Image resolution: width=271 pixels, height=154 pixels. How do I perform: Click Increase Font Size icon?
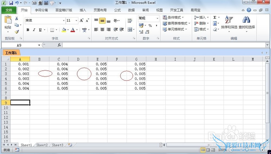tap(82, 20)
